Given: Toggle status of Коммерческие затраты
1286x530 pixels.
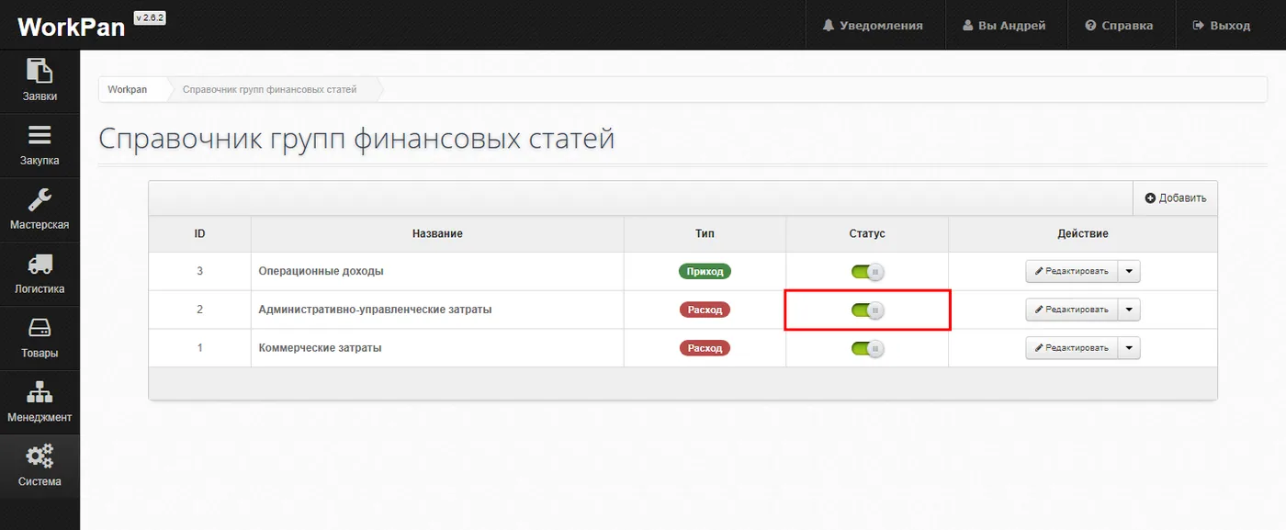Looking at the screenshot, I should pos(867,348).
